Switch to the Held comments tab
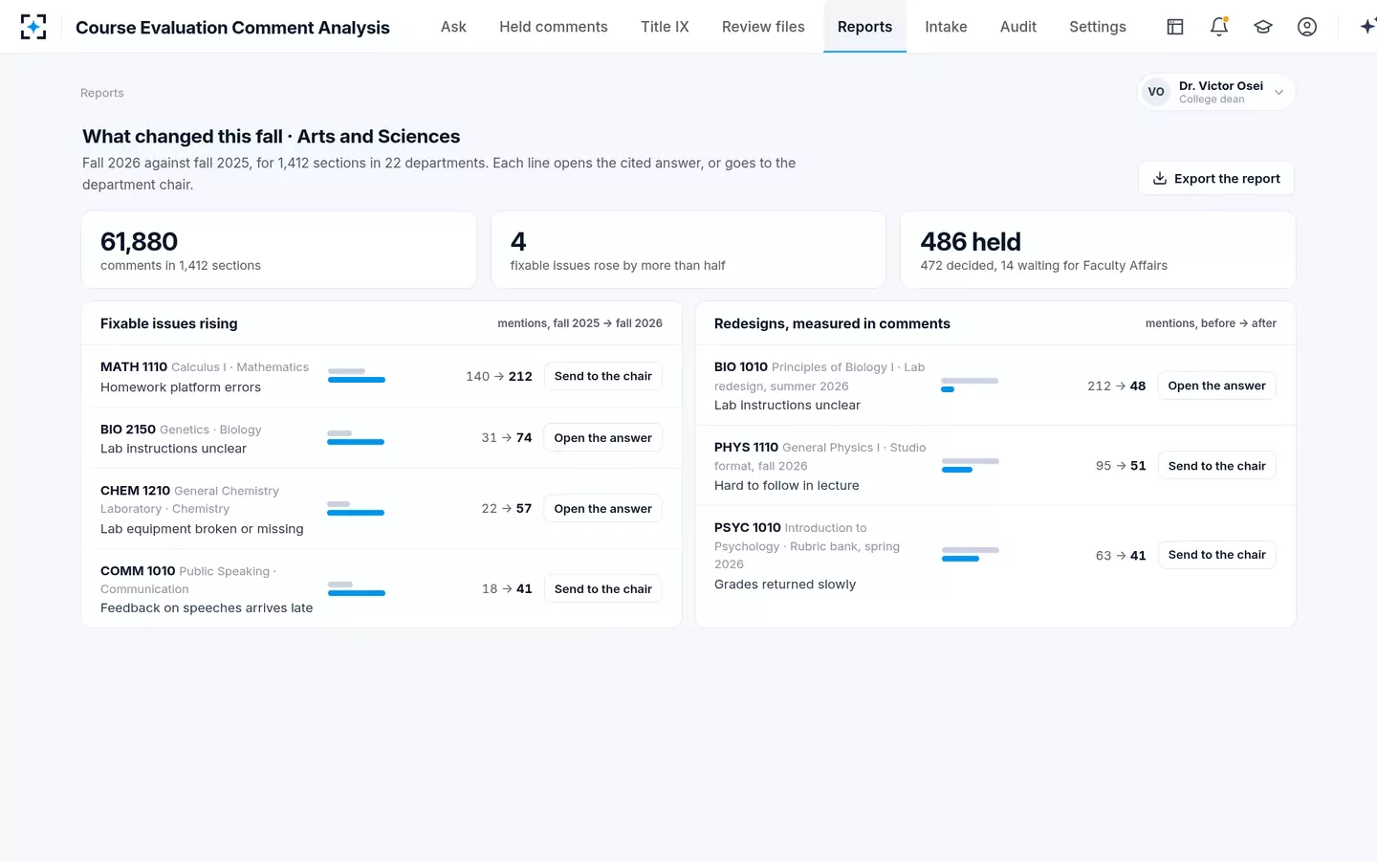Image resolution: width=1377 pixels, height=861 pixels. coord(554,27)
